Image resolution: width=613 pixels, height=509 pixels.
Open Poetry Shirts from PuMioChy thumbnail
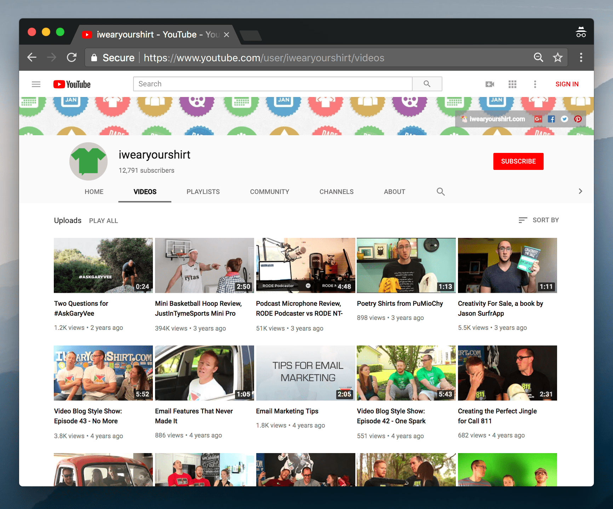coord(406,265)
